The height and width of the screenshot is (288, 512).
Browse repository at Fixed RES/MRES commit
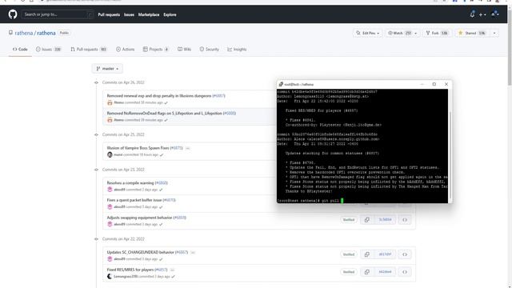(405, 272)
